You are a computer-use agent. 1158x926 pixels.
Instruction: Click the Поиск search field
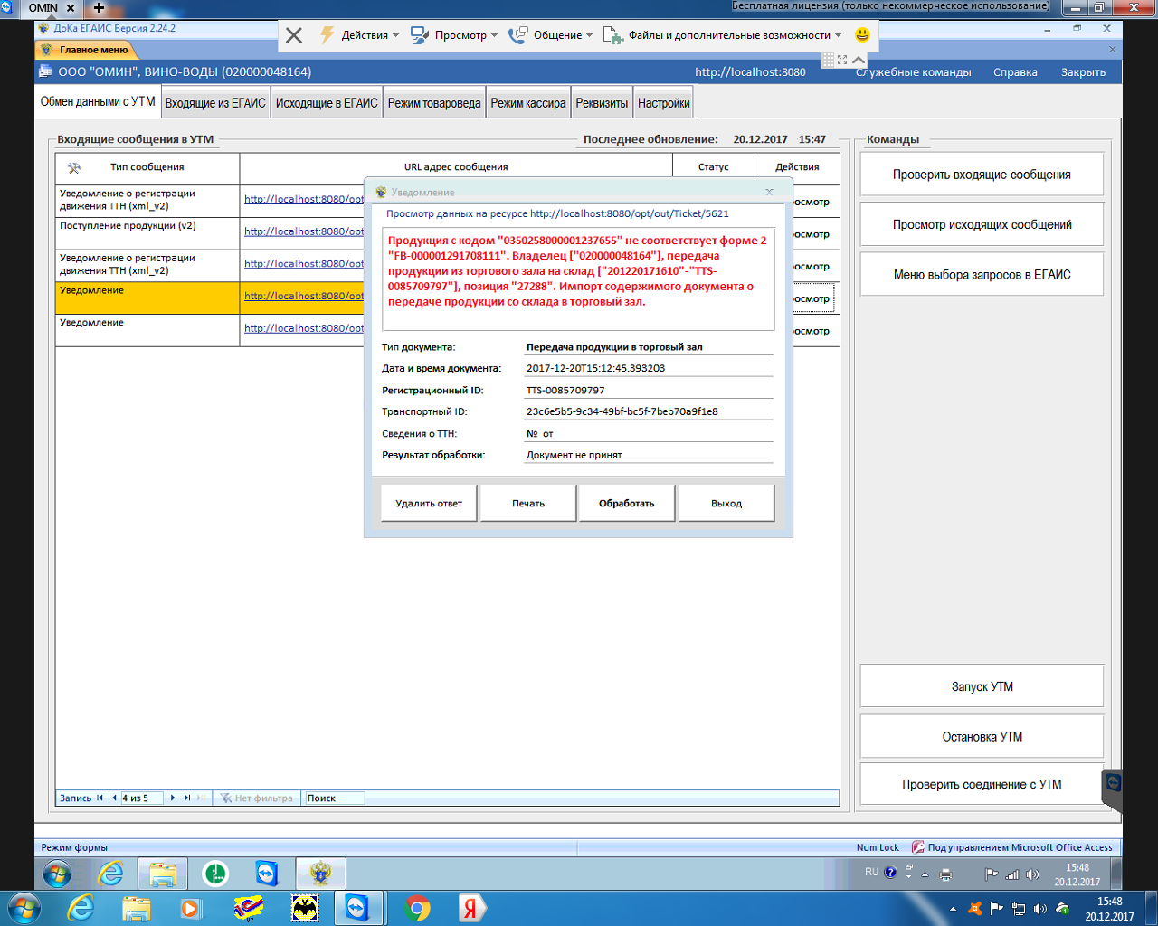334,798
